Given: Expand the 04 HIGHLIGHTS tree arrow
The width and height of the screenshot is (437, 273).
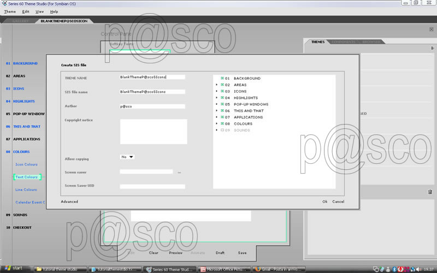Looking at the screenshot, I should [217, 98].
